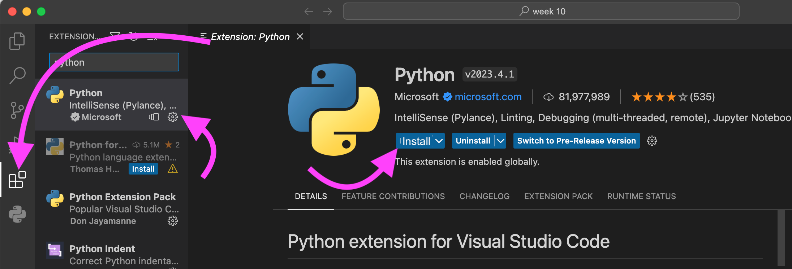Image resolution: width=792 pixels, height=269 pixels.
Task: Click Switch to Pre-Release Version button
Action: (x=576, y=141)
